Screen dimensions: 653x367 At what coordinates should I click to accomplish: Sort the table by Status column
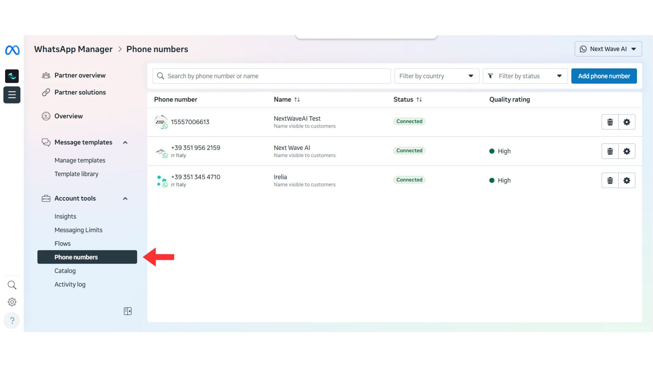419,100
